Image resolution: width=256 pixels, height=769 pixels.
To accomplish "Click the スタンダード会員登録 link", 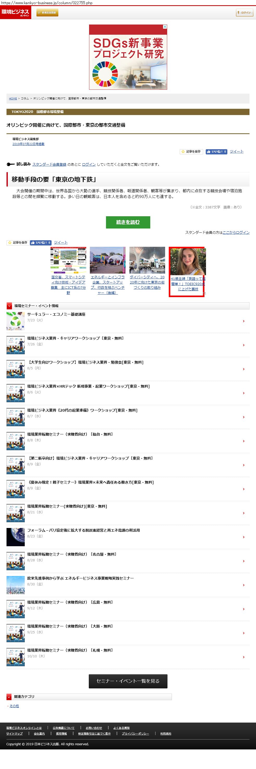I will pos(49,165).
